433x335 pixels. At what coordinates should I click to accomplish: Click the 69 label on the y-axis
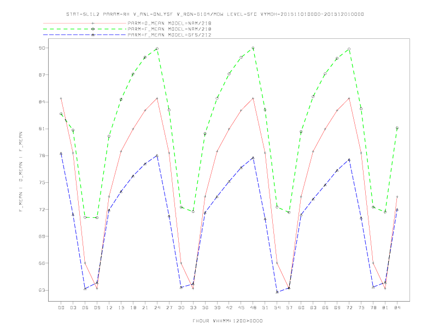42,236
